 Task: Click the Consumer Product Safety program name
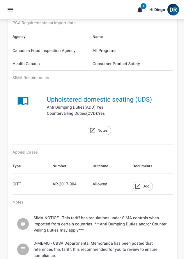(116, 64)
